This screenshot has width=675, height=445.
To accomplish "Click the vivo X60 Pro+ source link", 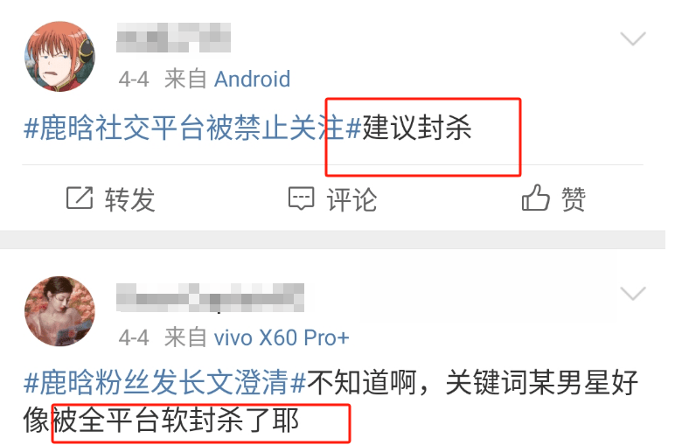I will click(282, 337).
